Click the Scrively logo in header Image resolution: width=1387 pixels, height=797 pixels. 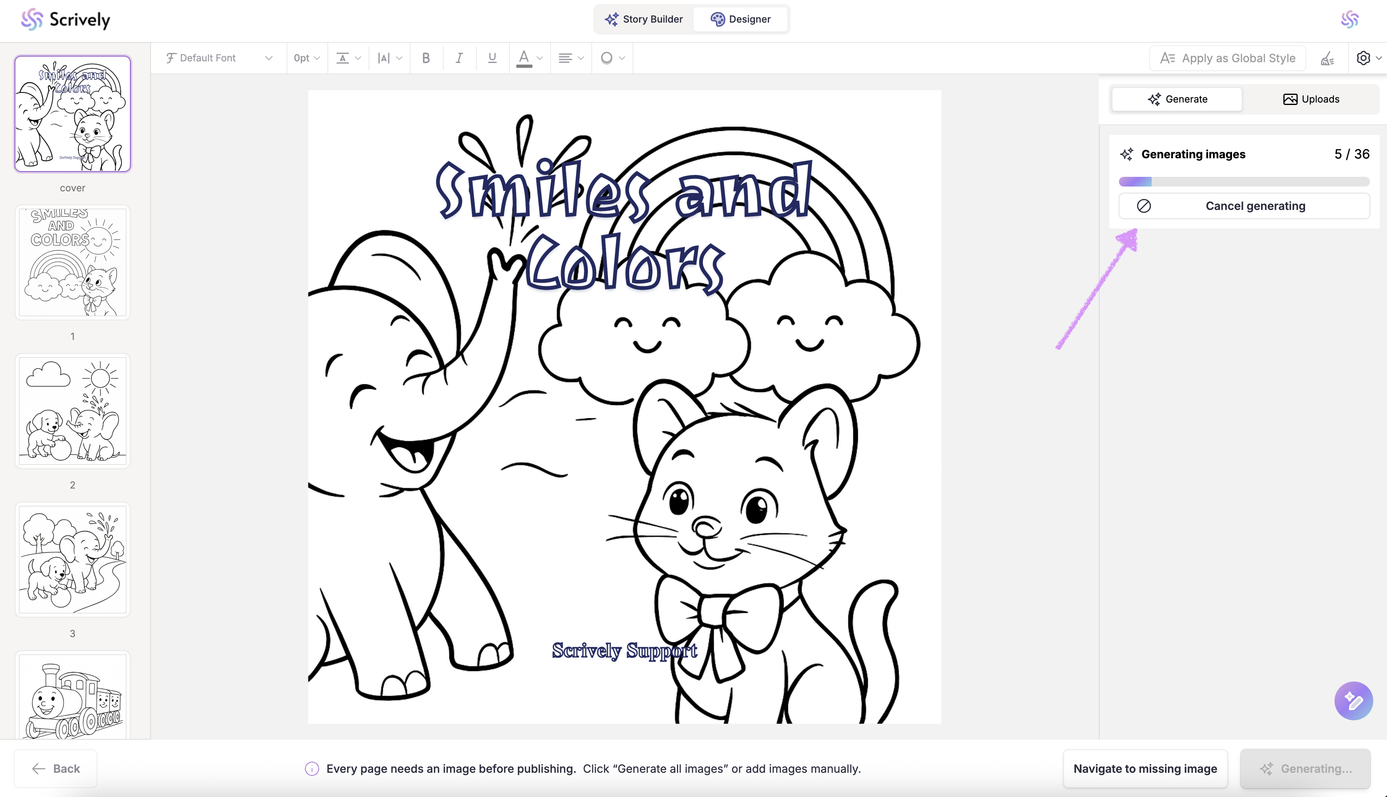[x=66, y=20]
